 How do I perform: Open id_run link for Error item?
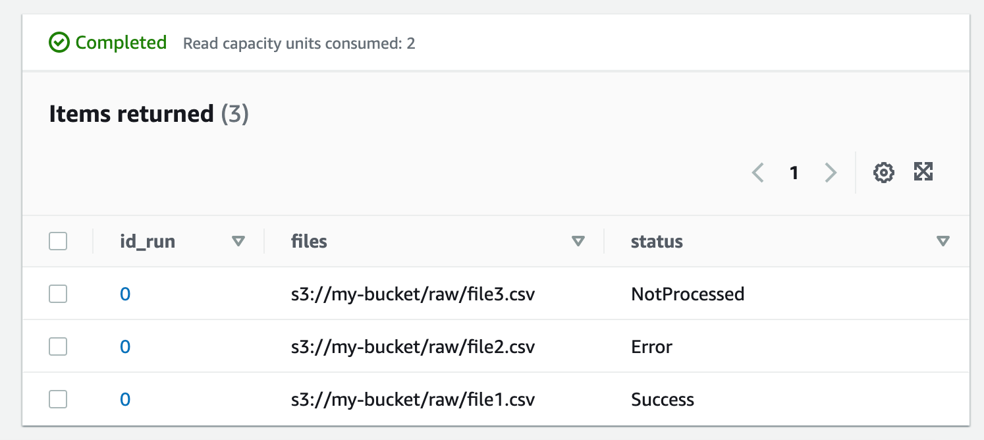pos(125,346)
